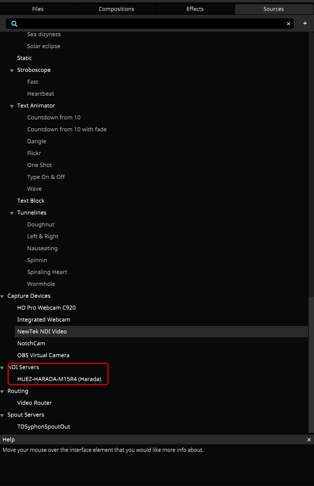This screenshot has height=486, width=314.
Task: Collapse the Spout Servers section
Action: 2,415
